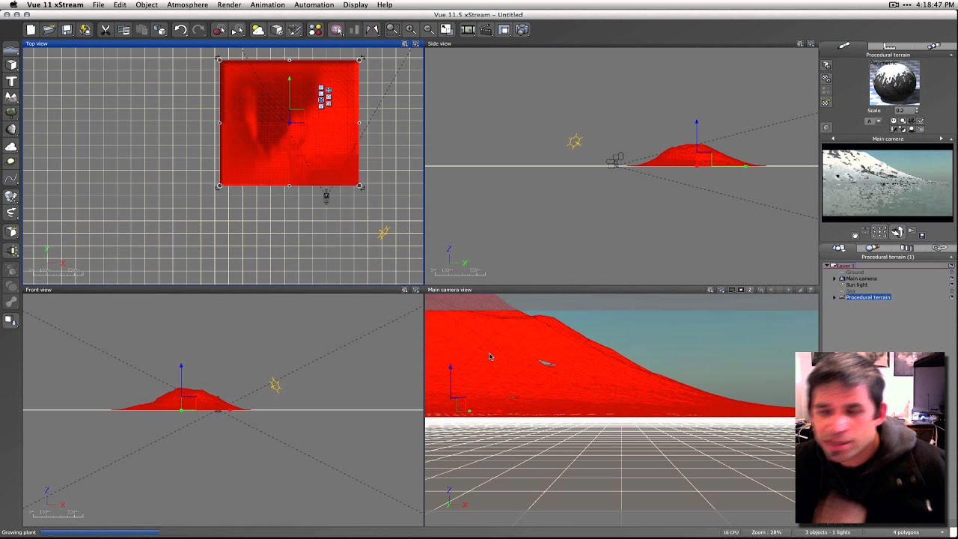This screenshot has height=539, width=958.
Task: Toggle visibility of Ground row
Action: pos(952,272)
